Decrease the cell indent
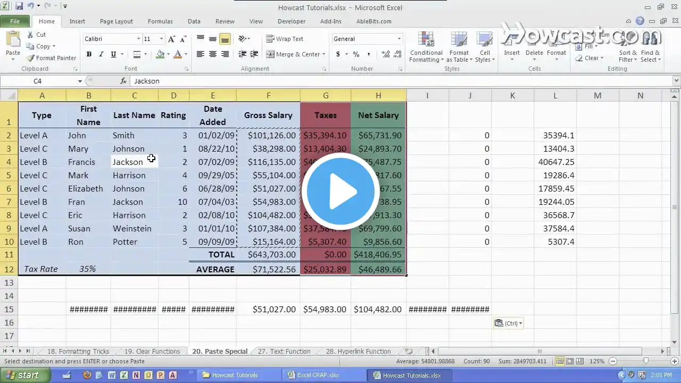Screen dimensions: 681x383 (x=242, y=54)
